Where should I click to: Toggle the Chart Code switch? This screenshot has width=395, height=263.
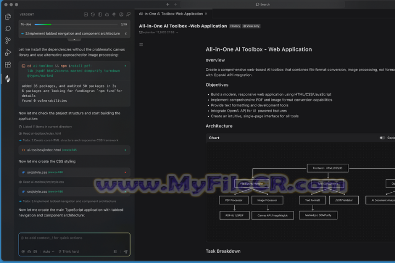coord(382,138)
